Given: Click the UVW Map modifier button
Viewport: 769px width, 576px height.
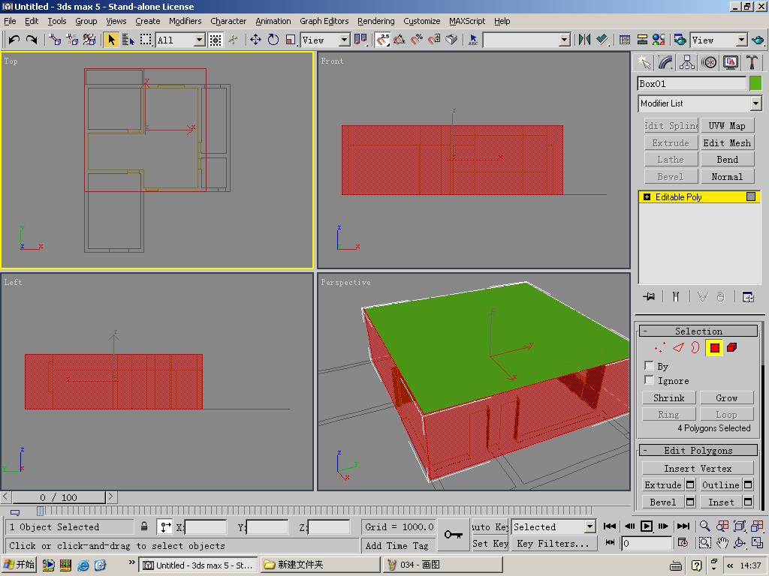Looking at the screenshot, I should [727, 126].
